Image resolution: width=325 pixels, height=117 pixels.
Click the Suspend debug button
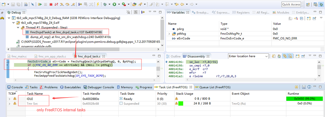[46, 4]
